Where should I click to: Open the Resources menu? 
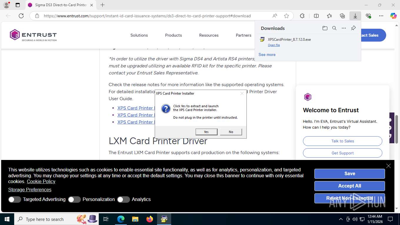point(209,35)
